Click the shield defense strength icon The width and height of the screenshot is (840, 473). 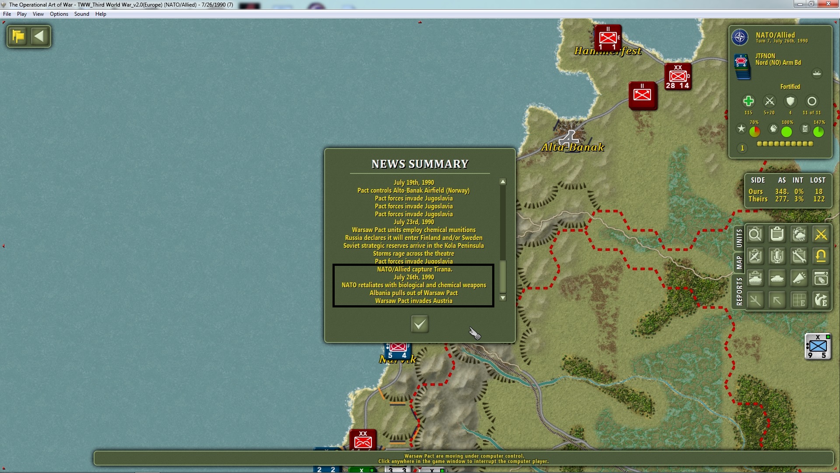[x=790, y=101]
